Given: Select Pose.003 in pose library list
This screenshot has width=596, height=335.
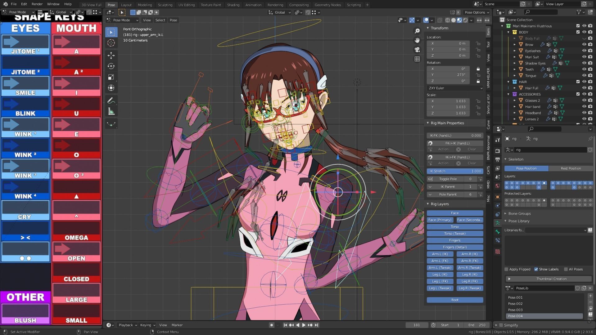Looking at the screenshot, I should coord(544,310).
